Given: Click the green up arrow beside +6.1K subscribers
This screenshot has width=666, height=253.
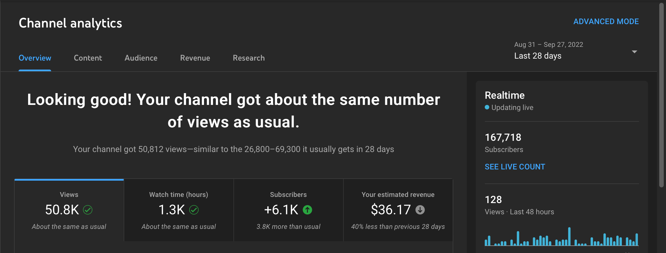Looking at the screenshot, I should point(308,210).
